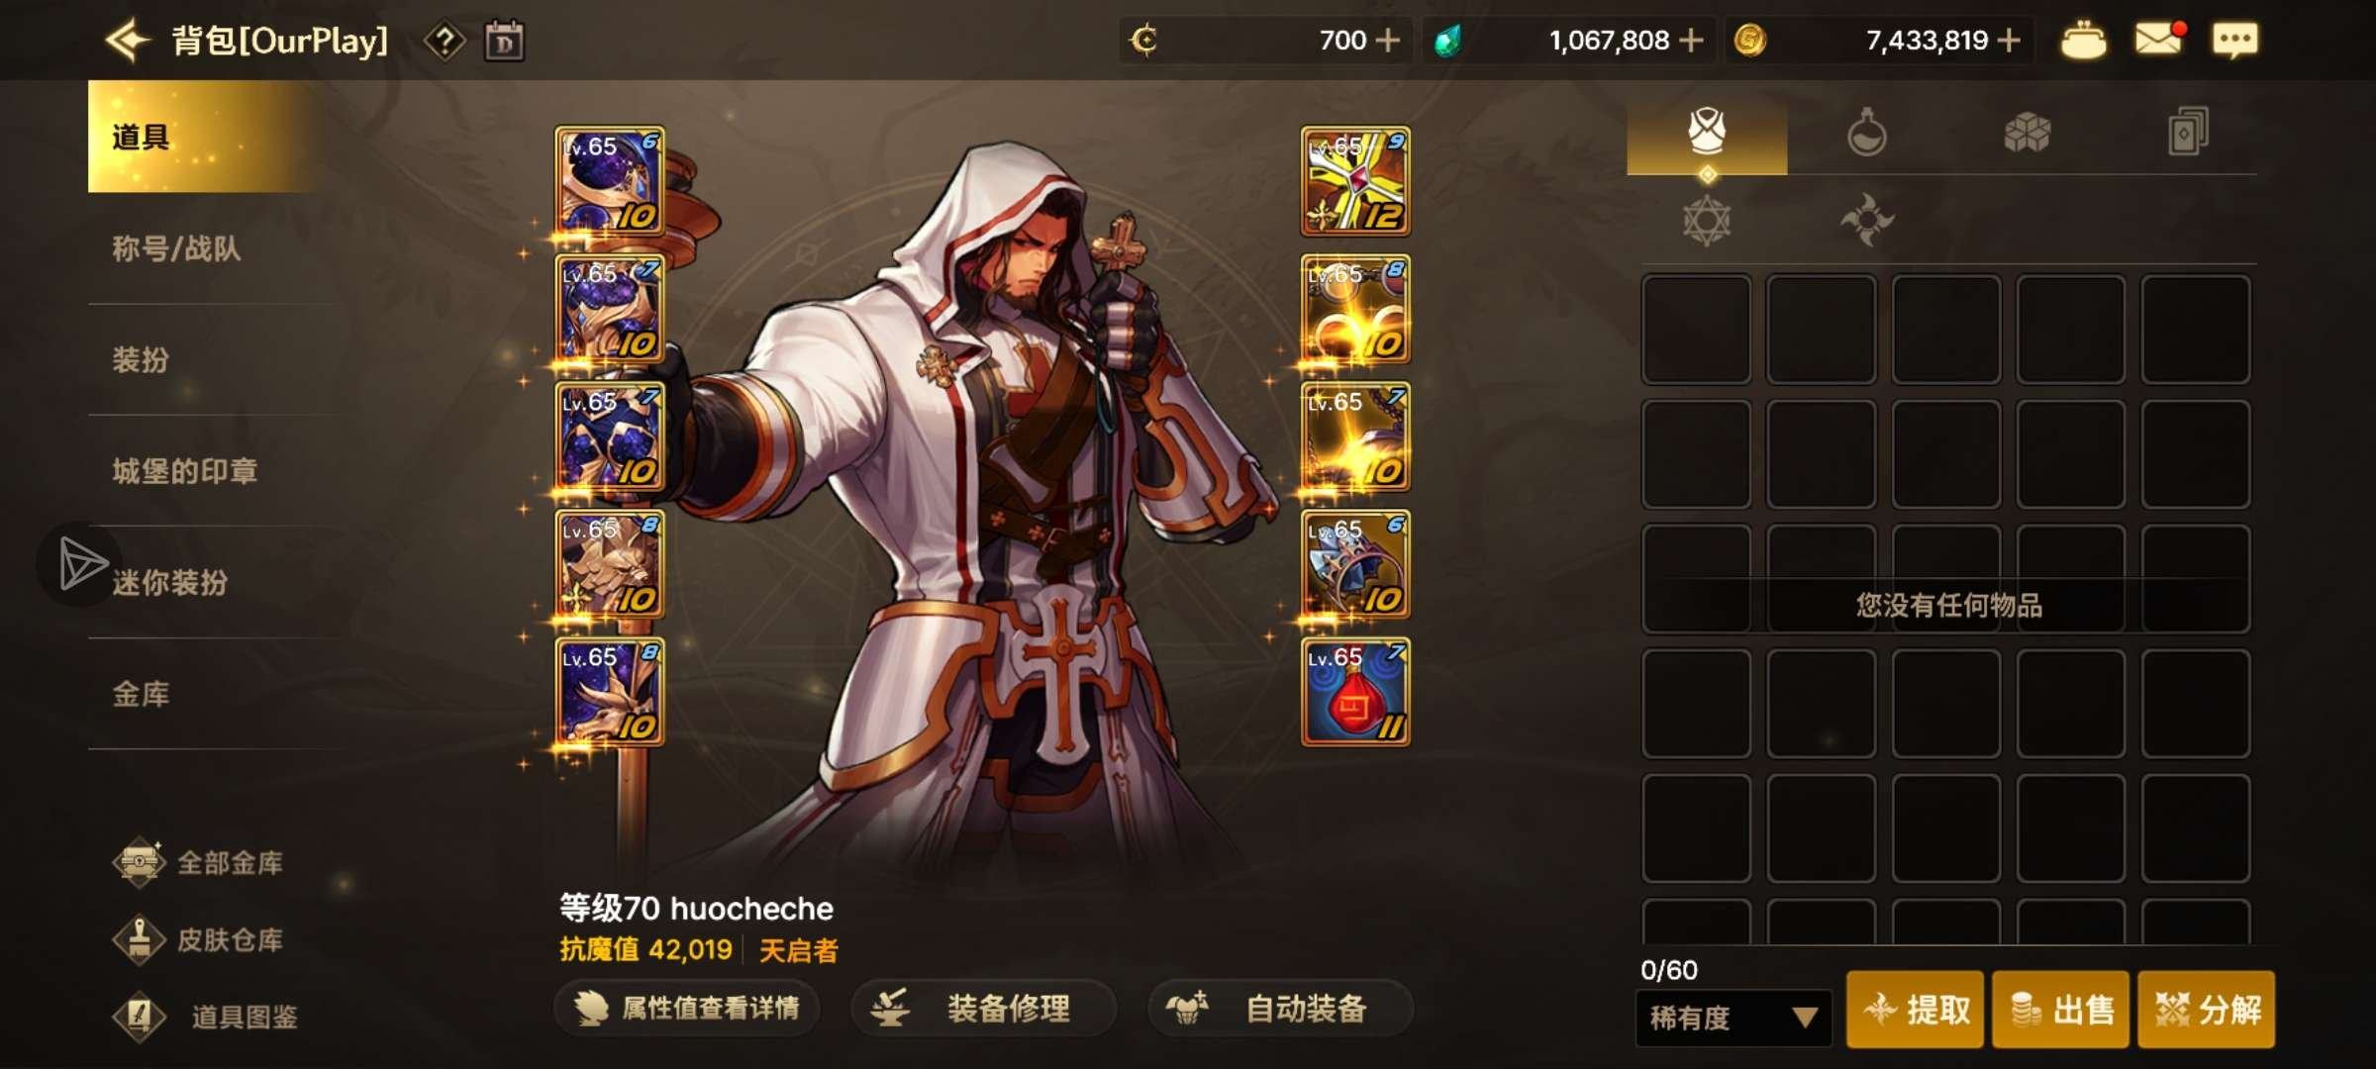Open the 稀有度 sort dropdown
The height and width of the screenshot is (1069, 2376).
[x=1732, y=1017]
